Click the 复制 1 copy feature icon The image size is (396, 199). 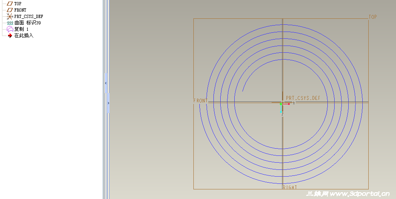10,29
